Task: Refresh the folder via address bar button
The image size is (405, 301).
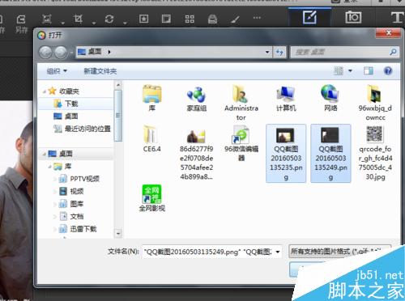Action: [279, 52]
